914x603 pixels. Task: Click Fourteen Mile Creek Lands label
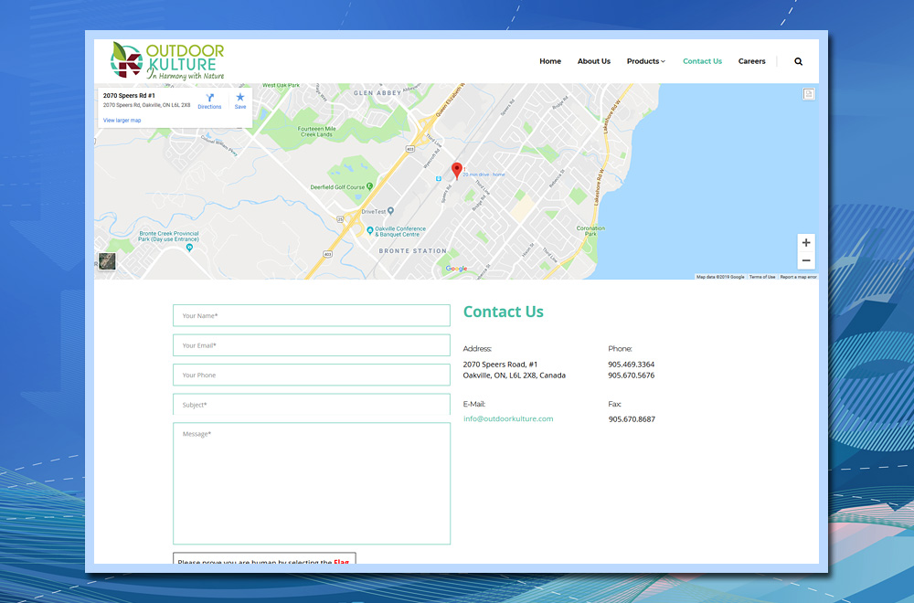316,132
